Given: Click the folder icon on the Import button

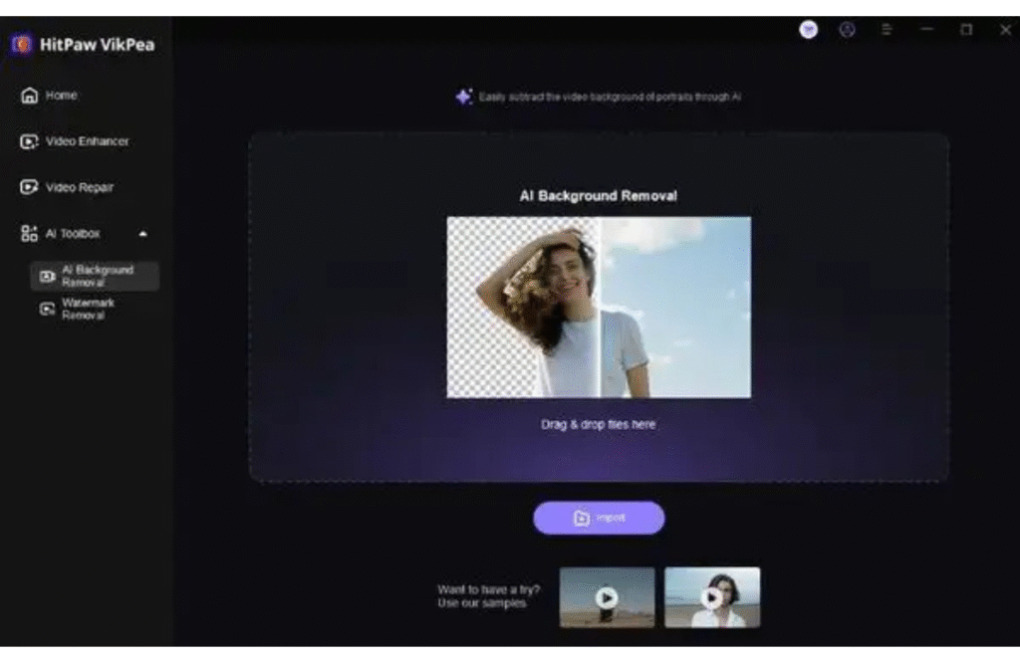Looking at the screenshot, I should [581, 519].
